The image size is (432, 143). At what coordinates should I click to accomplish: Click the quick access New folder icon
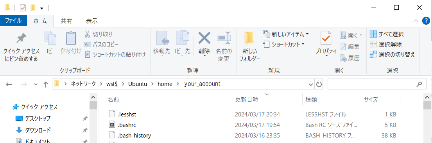33,8
